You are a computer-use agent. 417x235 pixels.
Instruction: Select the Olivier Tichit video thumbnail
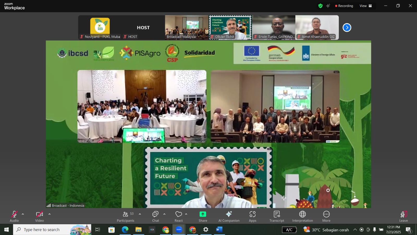tap(230, 27)
